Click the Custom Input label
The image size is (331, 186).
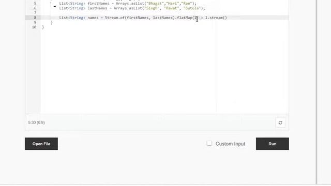pyautogui.click(x=230, y=144)
